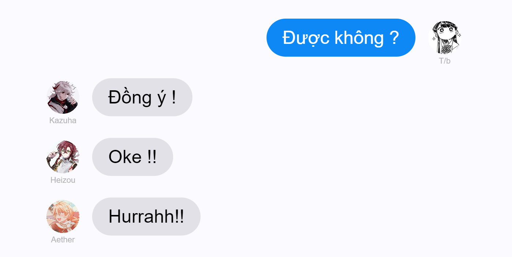Select the "Oke !!" message bubble
The width and height of the screenshot is (512, 257).
[x=132, y=157]
